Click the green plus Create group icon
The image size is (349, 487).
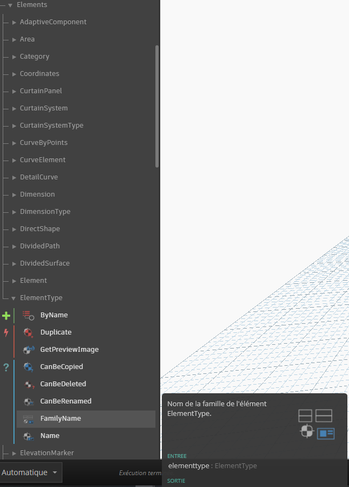click(6, 316)
